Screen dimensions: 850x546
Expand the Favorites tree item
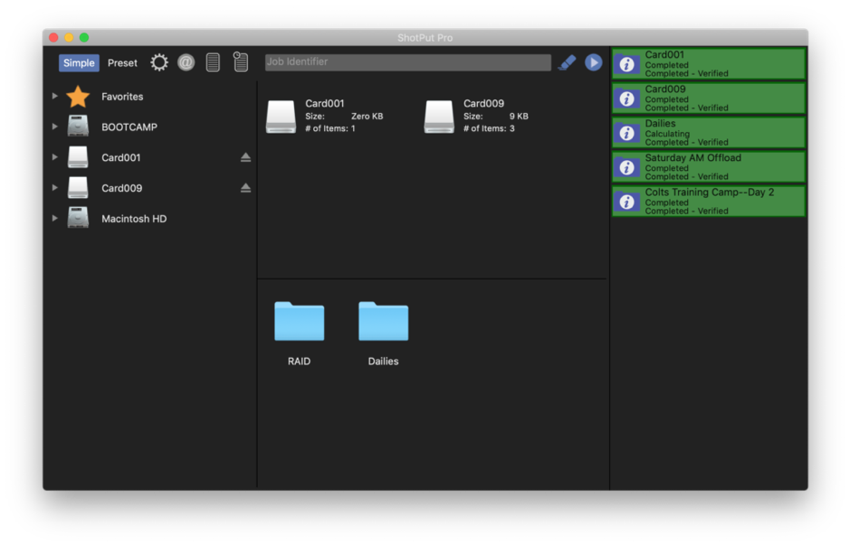coord(55,96)
